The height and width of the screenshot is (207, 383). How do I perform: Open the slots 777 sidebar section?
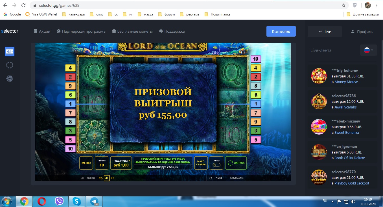click(x=10, y=52)
